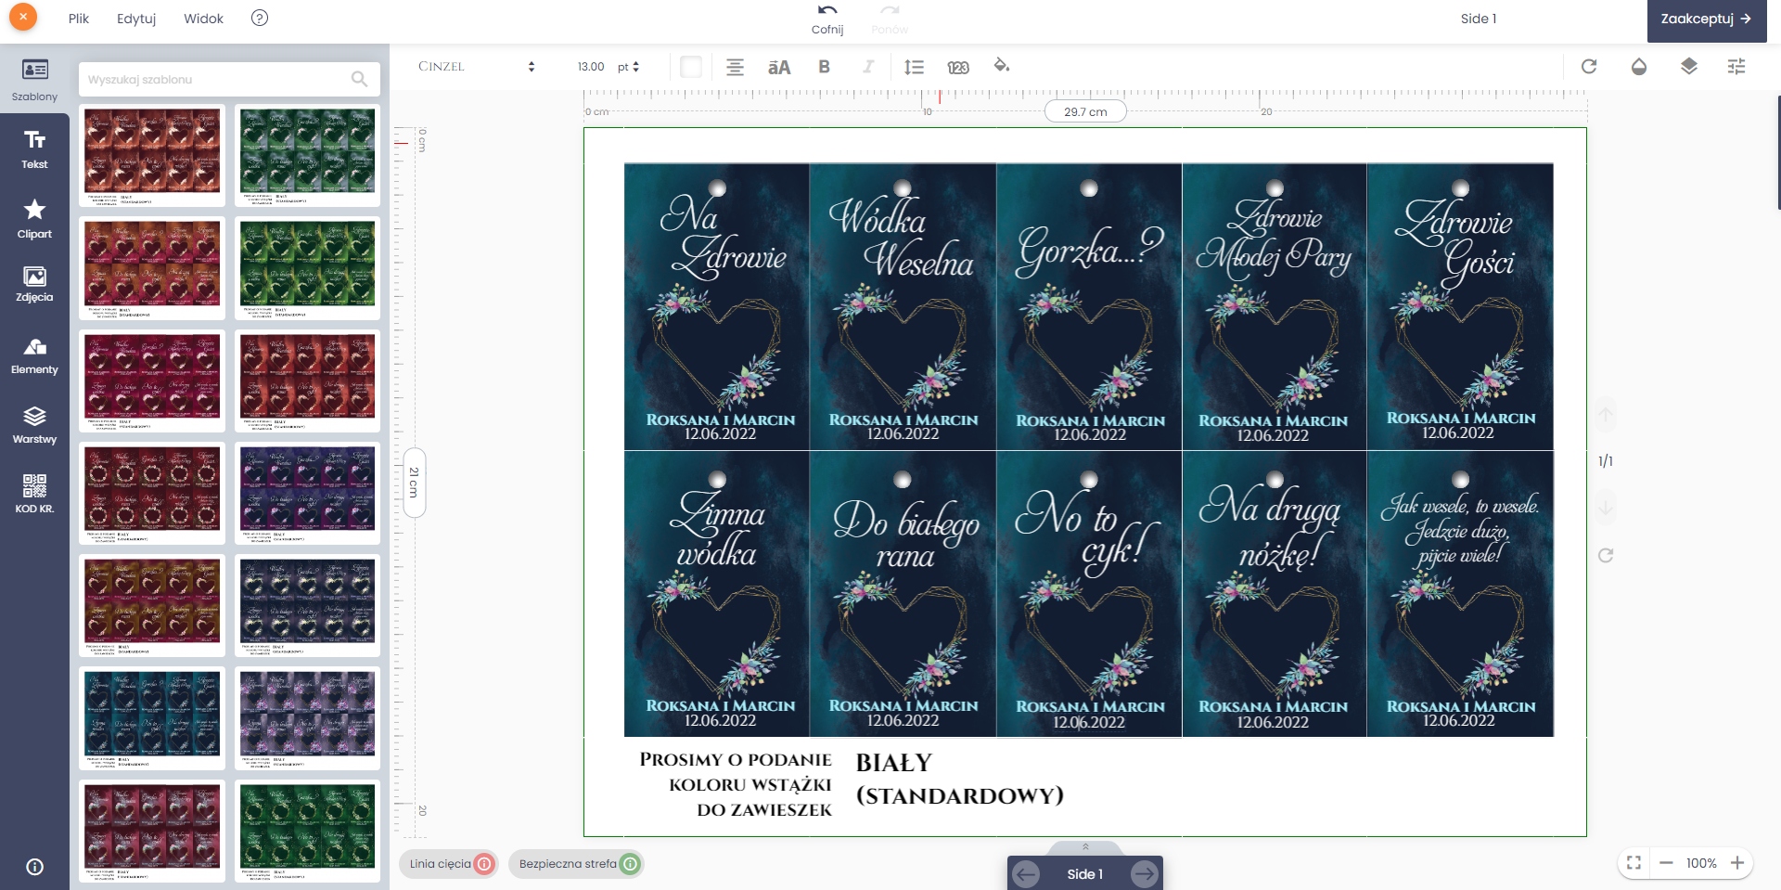Open the Szablony templates panel
This screenshot has width=1781, height=890.
point(34,80)
